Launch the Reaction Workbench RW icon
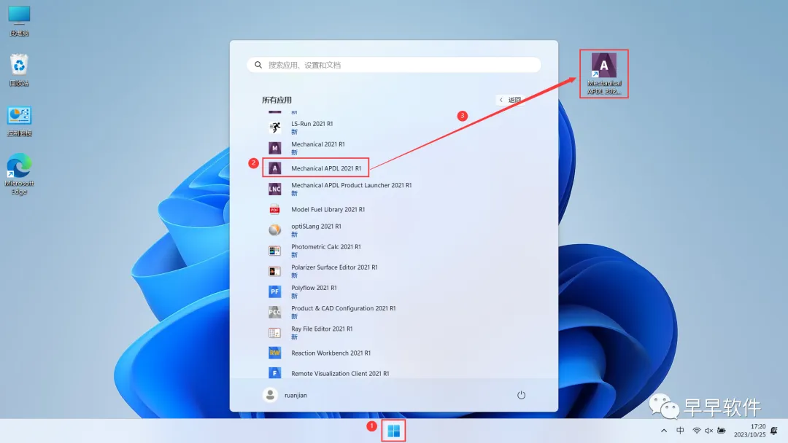 coord(274,353)
